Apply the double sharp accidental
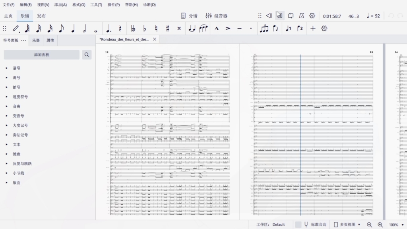Viewport: 407px width, 229px height. tap(179, 28)
